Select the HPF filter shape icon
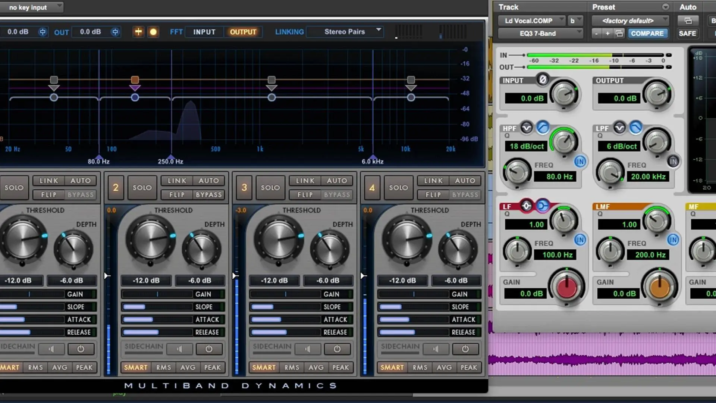This screenshot has height=403, width=716. pos(526,128)
